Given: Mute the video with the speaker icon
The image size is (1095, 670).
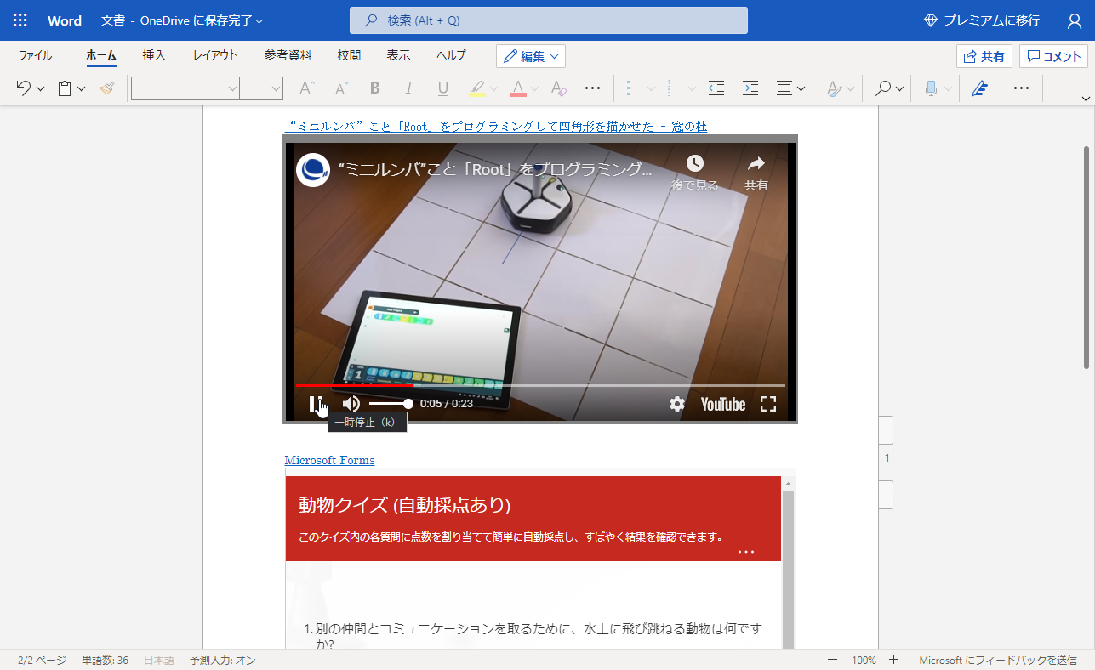Looking at the screenshot, I should pos(351,404).
